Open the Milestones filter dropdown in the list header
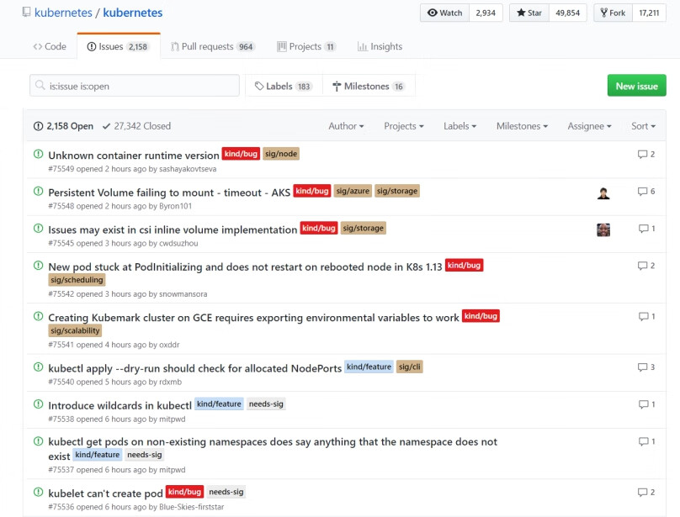Screen dimensions: 680x517 coord(522,126)
